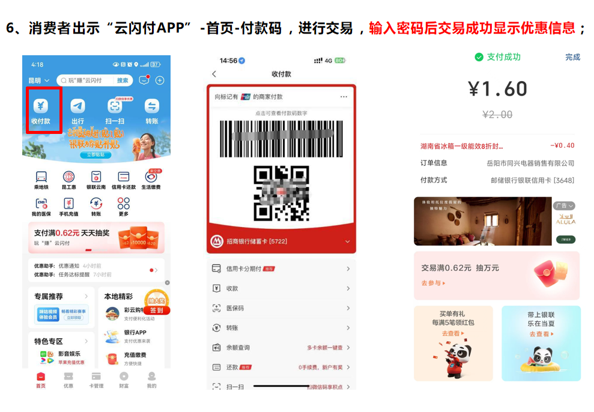Tap 邮储银行银联信用卡 [3648] payment method
Screen dimensions: 594x412
(532, 180)
